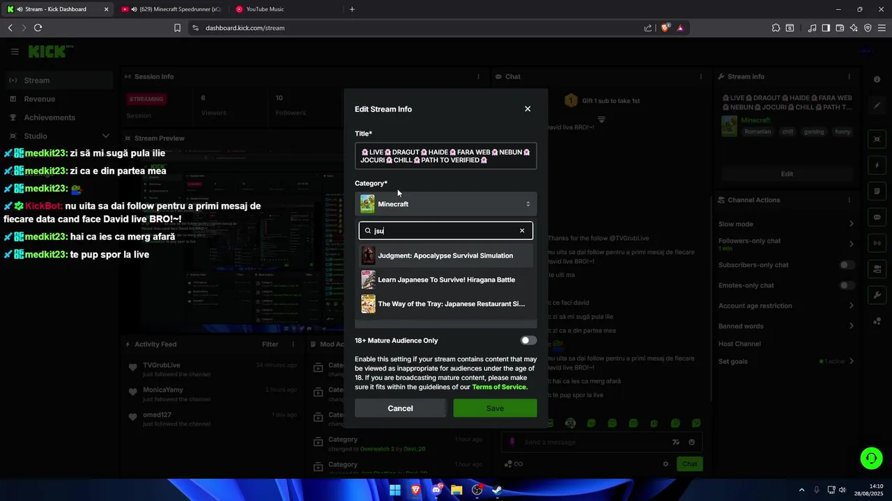Open the Brave Wallet icon

840,28
